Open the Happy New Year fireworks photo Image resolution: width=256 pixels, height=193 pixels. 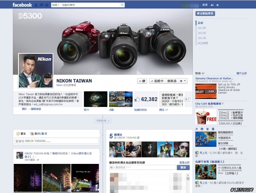pos(85,178)
